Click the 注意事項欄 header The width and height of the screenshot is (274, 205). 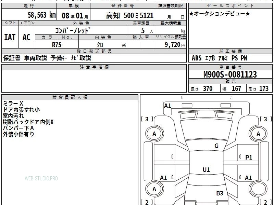tap(94, 67)
